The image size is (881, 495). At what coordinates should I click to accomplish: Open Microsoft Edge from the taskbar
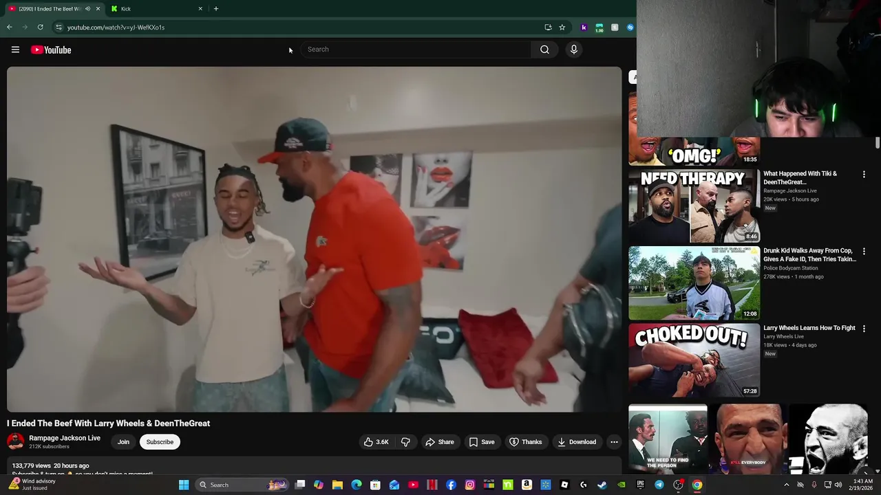point(357,485)
